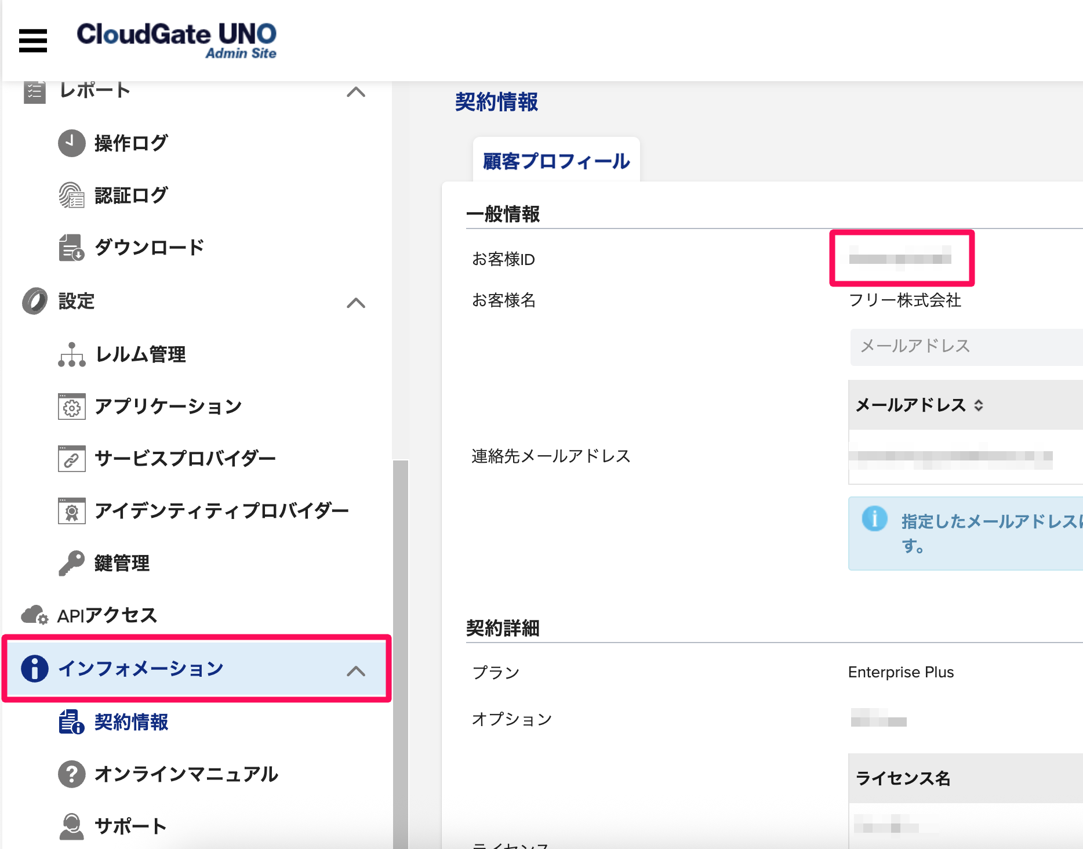Click the 契約情報 page heading
Viewport: 1083px width, 849px height.
pos(496,102)
